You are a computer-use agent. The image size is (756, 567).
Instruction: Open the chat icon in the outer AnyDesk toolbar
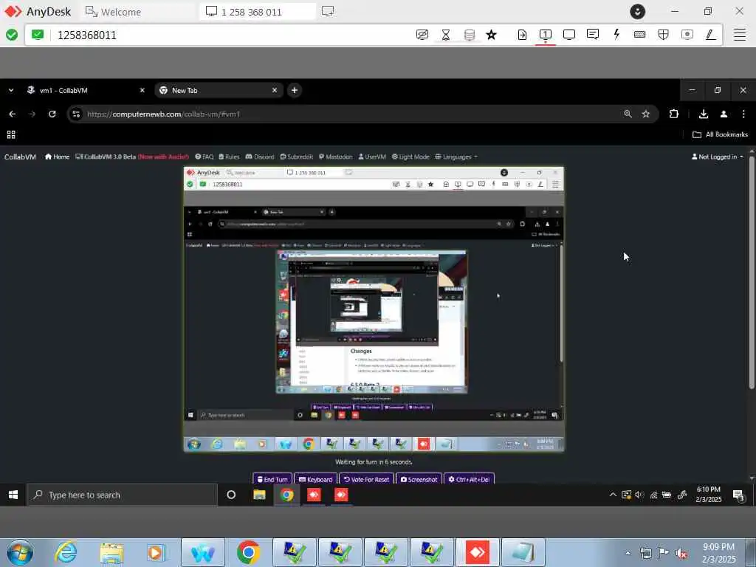coord(593,34)
